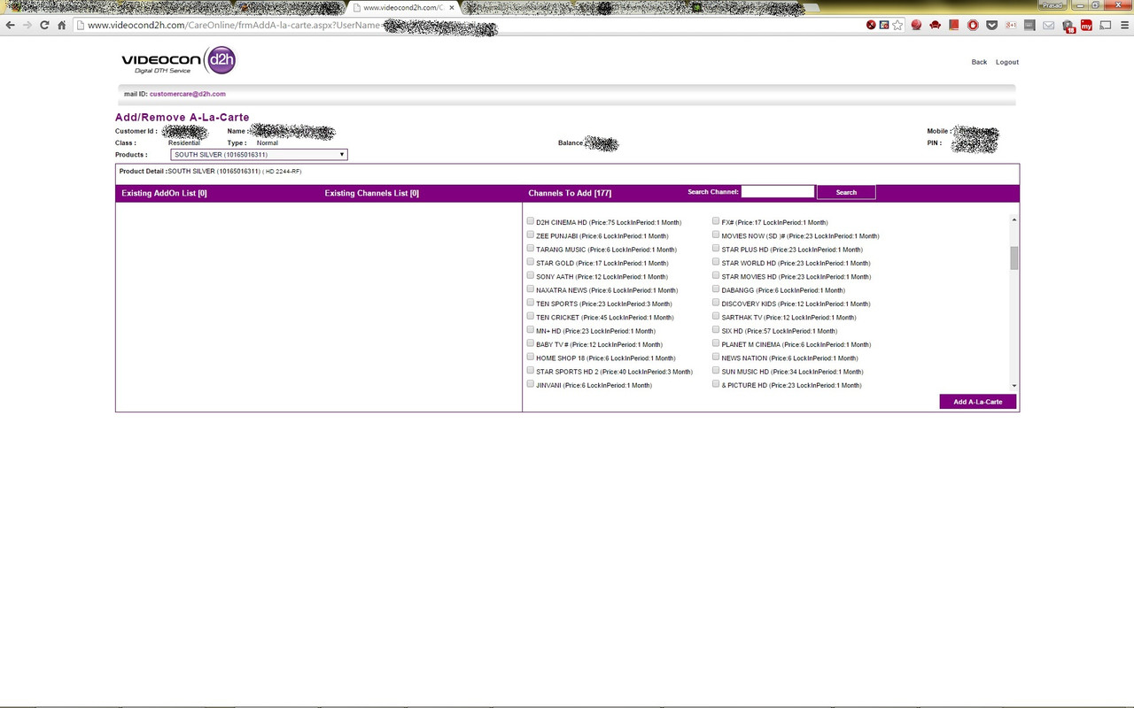Click the Chromecast cast icon
This screenshot has height=708, width=1134.
tap(1105, 26)
